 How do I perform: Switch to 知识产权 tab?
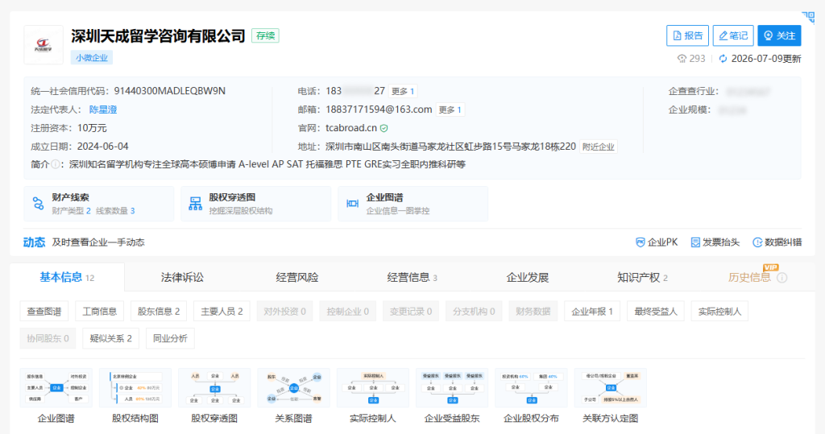pos(642,277)
